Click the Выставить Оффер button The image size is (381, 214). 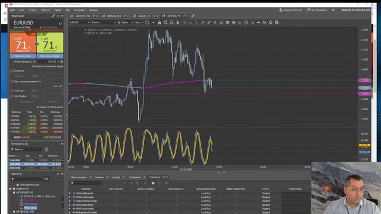[50, 56]
